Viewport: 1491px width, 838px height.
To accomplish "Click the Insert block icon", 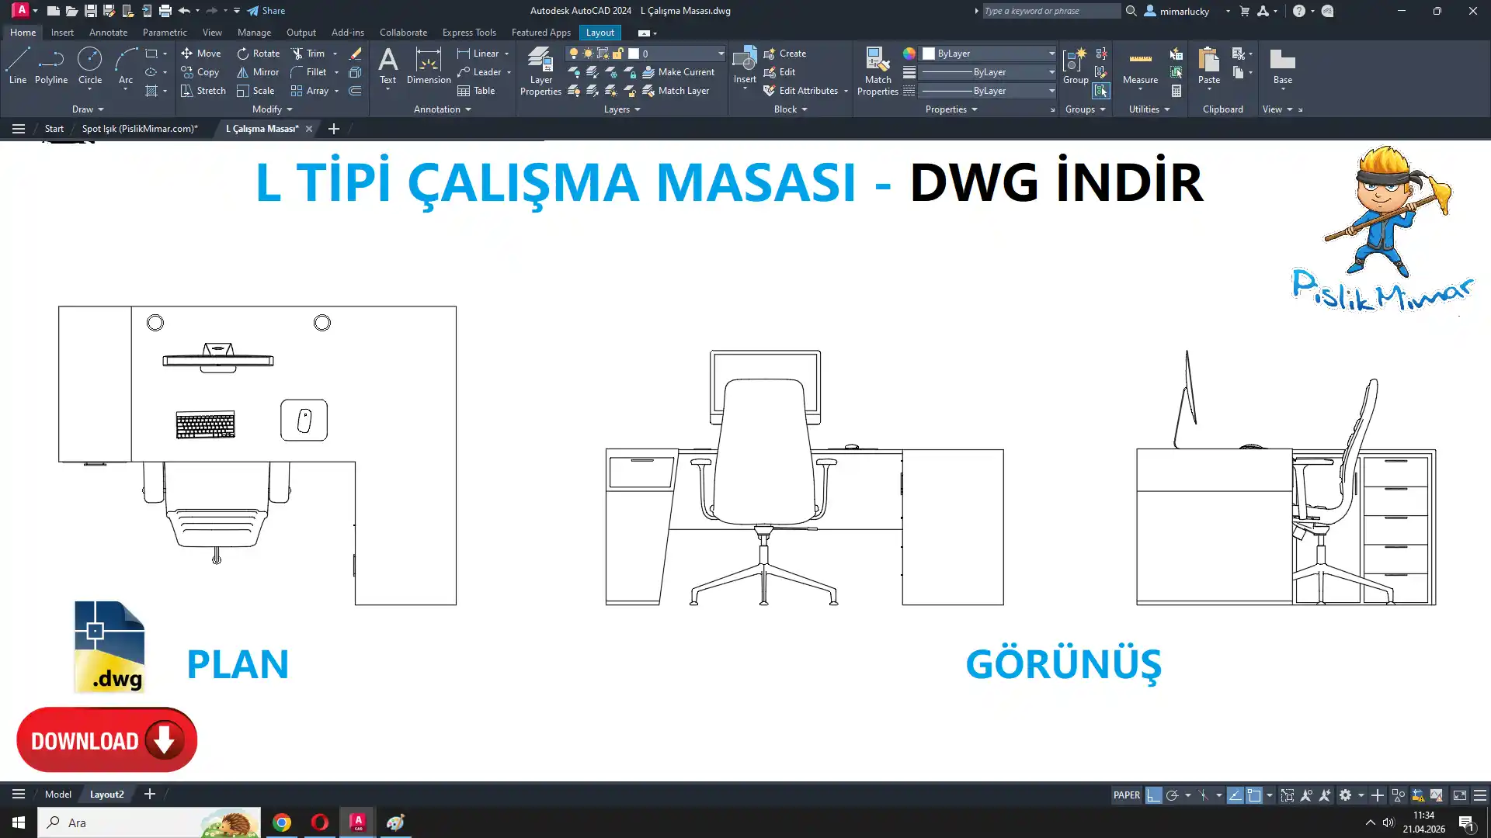I will click(744, 61).
